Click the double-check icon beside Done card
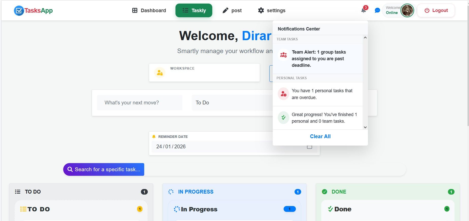Viewport: 469px width, 221px height. [330, 209]
